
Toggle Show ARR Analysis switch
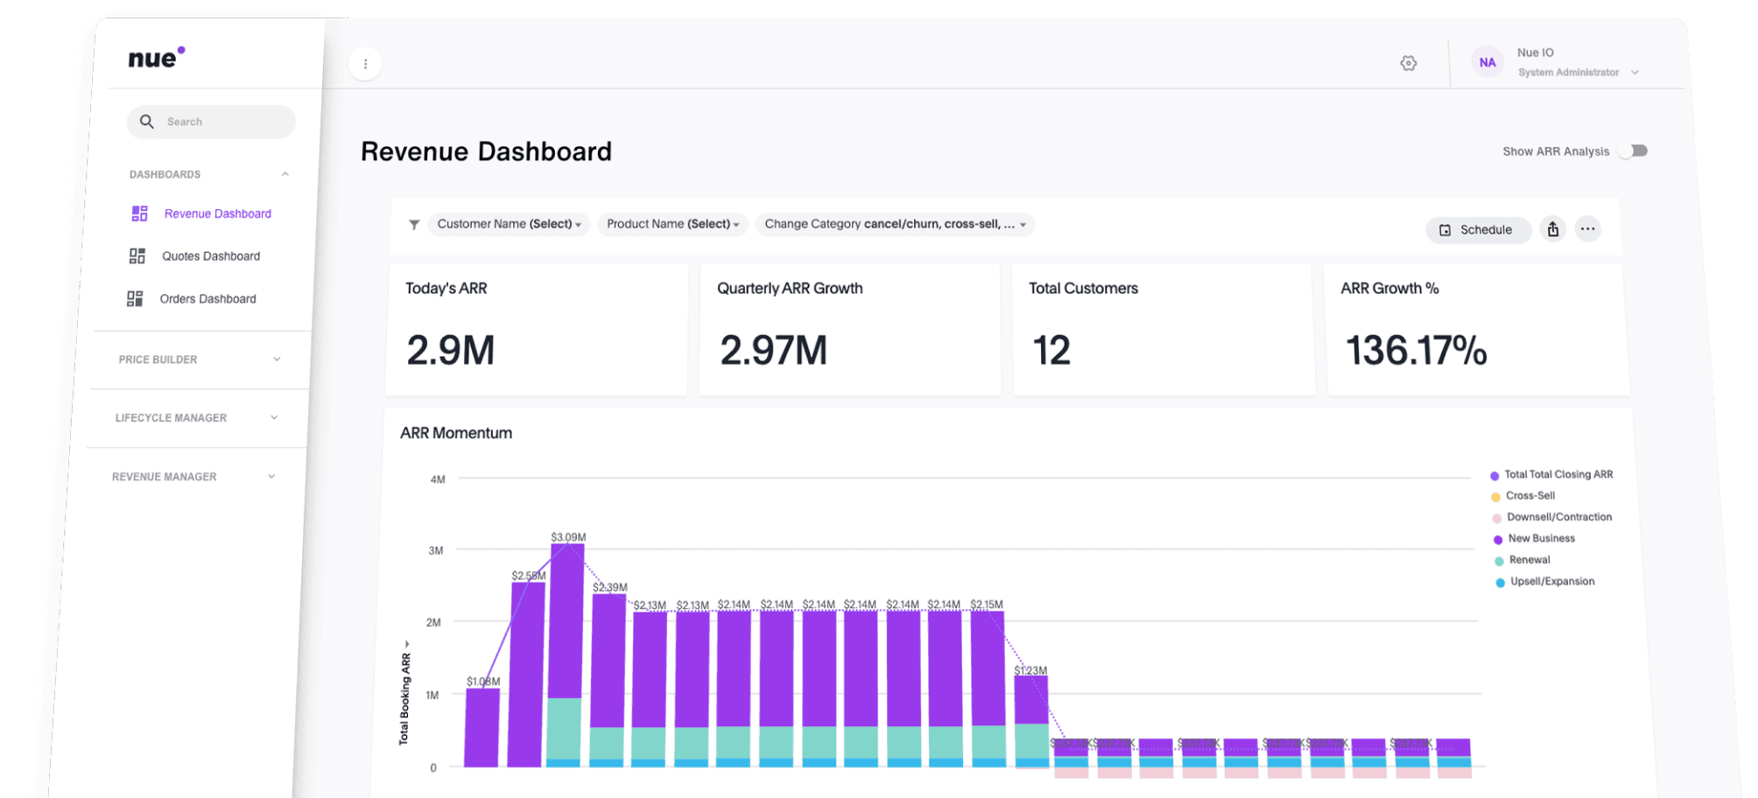[1633, 151]
